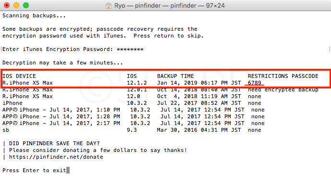Click the red close window button

7,5
